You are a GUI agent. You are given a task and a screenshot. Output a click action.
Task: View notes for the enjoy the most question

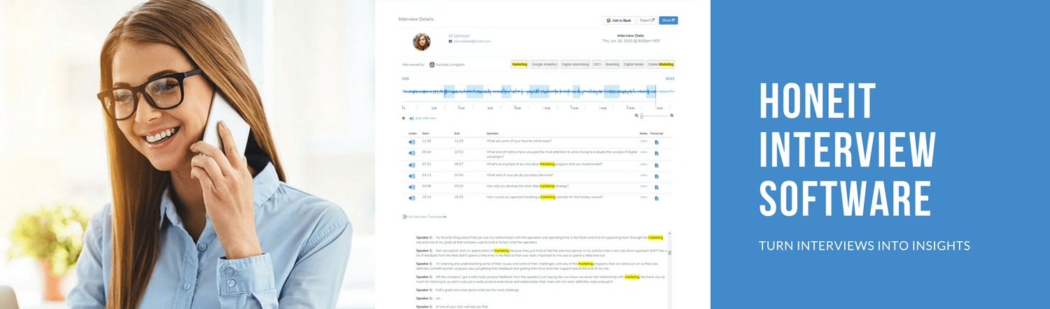[643, 175]
